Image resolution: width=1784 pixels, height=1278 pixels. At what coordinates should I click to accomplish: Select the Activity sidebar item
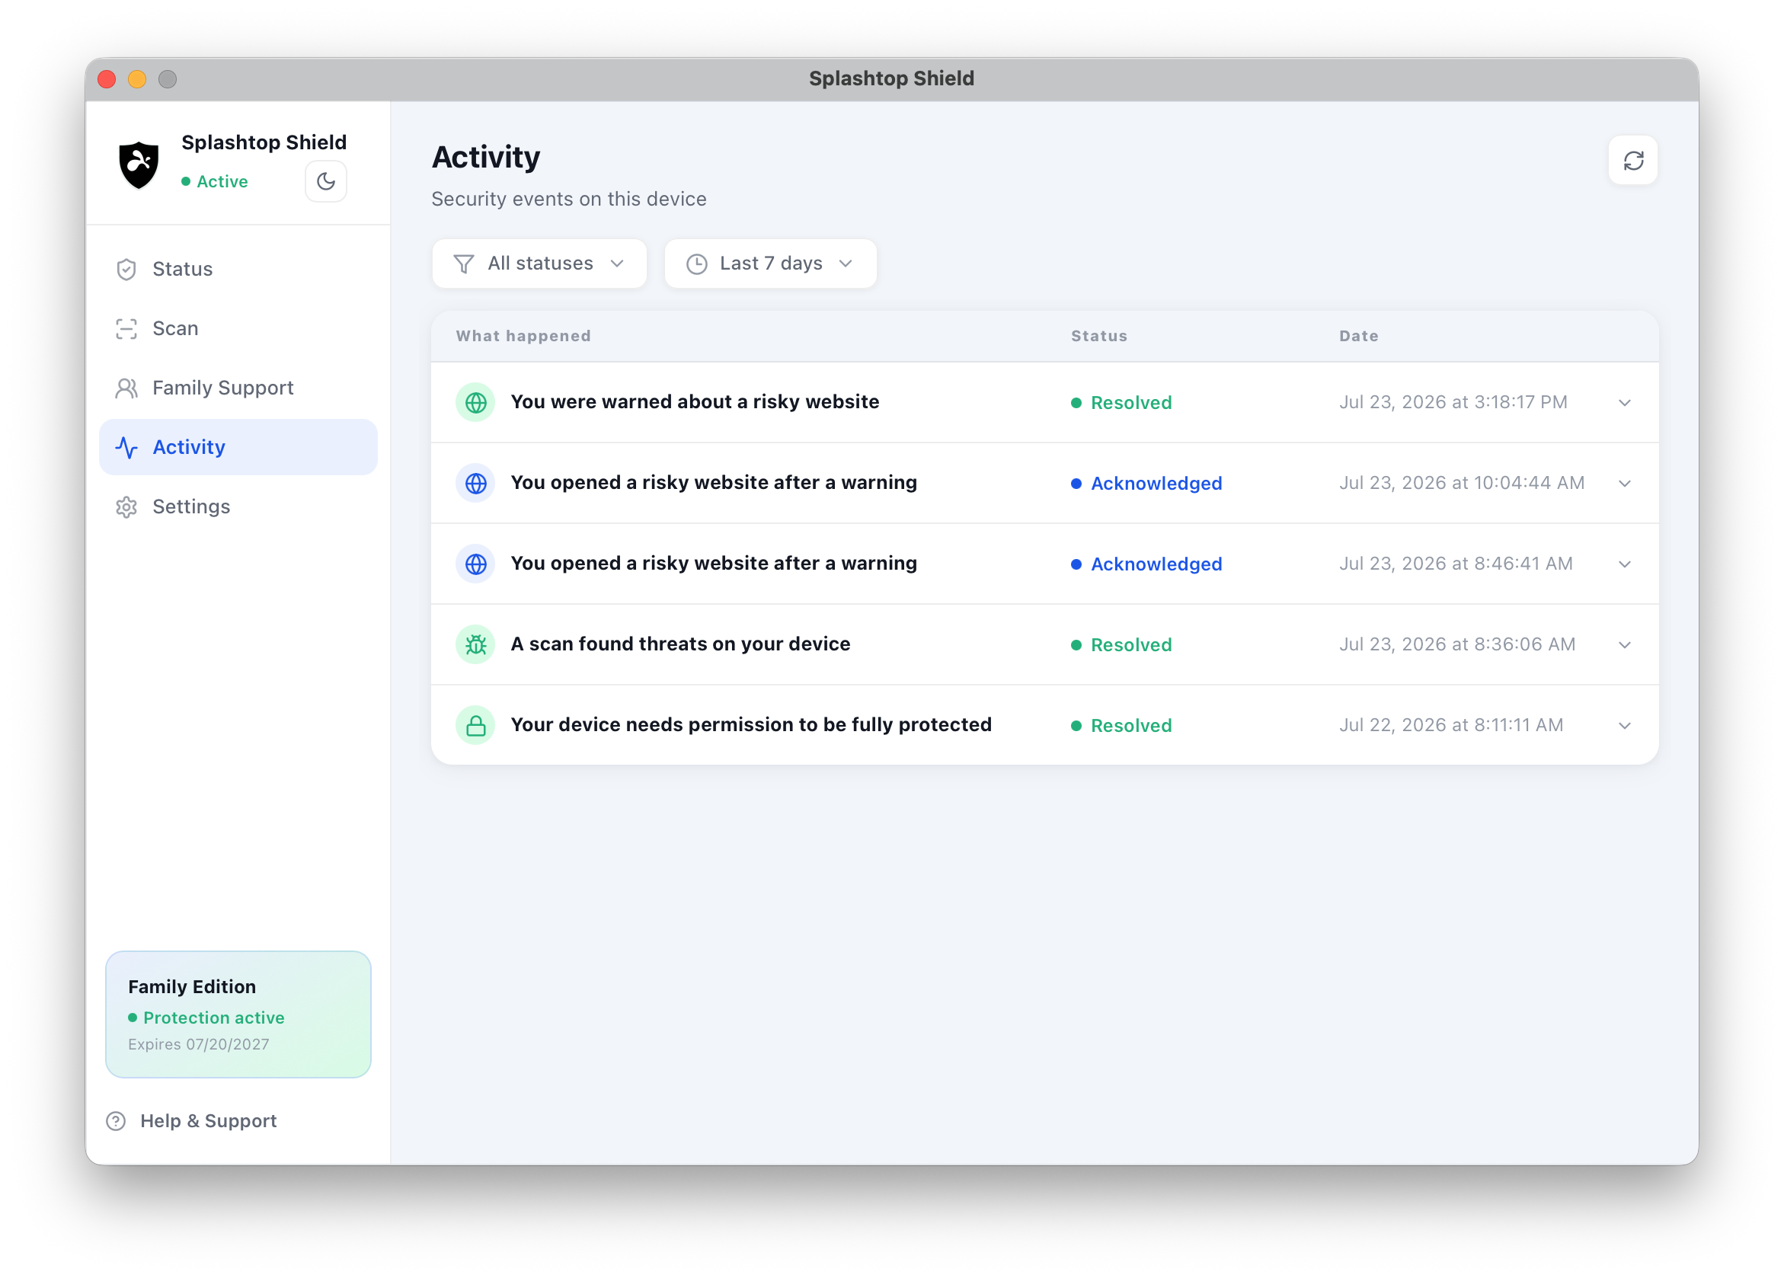(238, 447)
